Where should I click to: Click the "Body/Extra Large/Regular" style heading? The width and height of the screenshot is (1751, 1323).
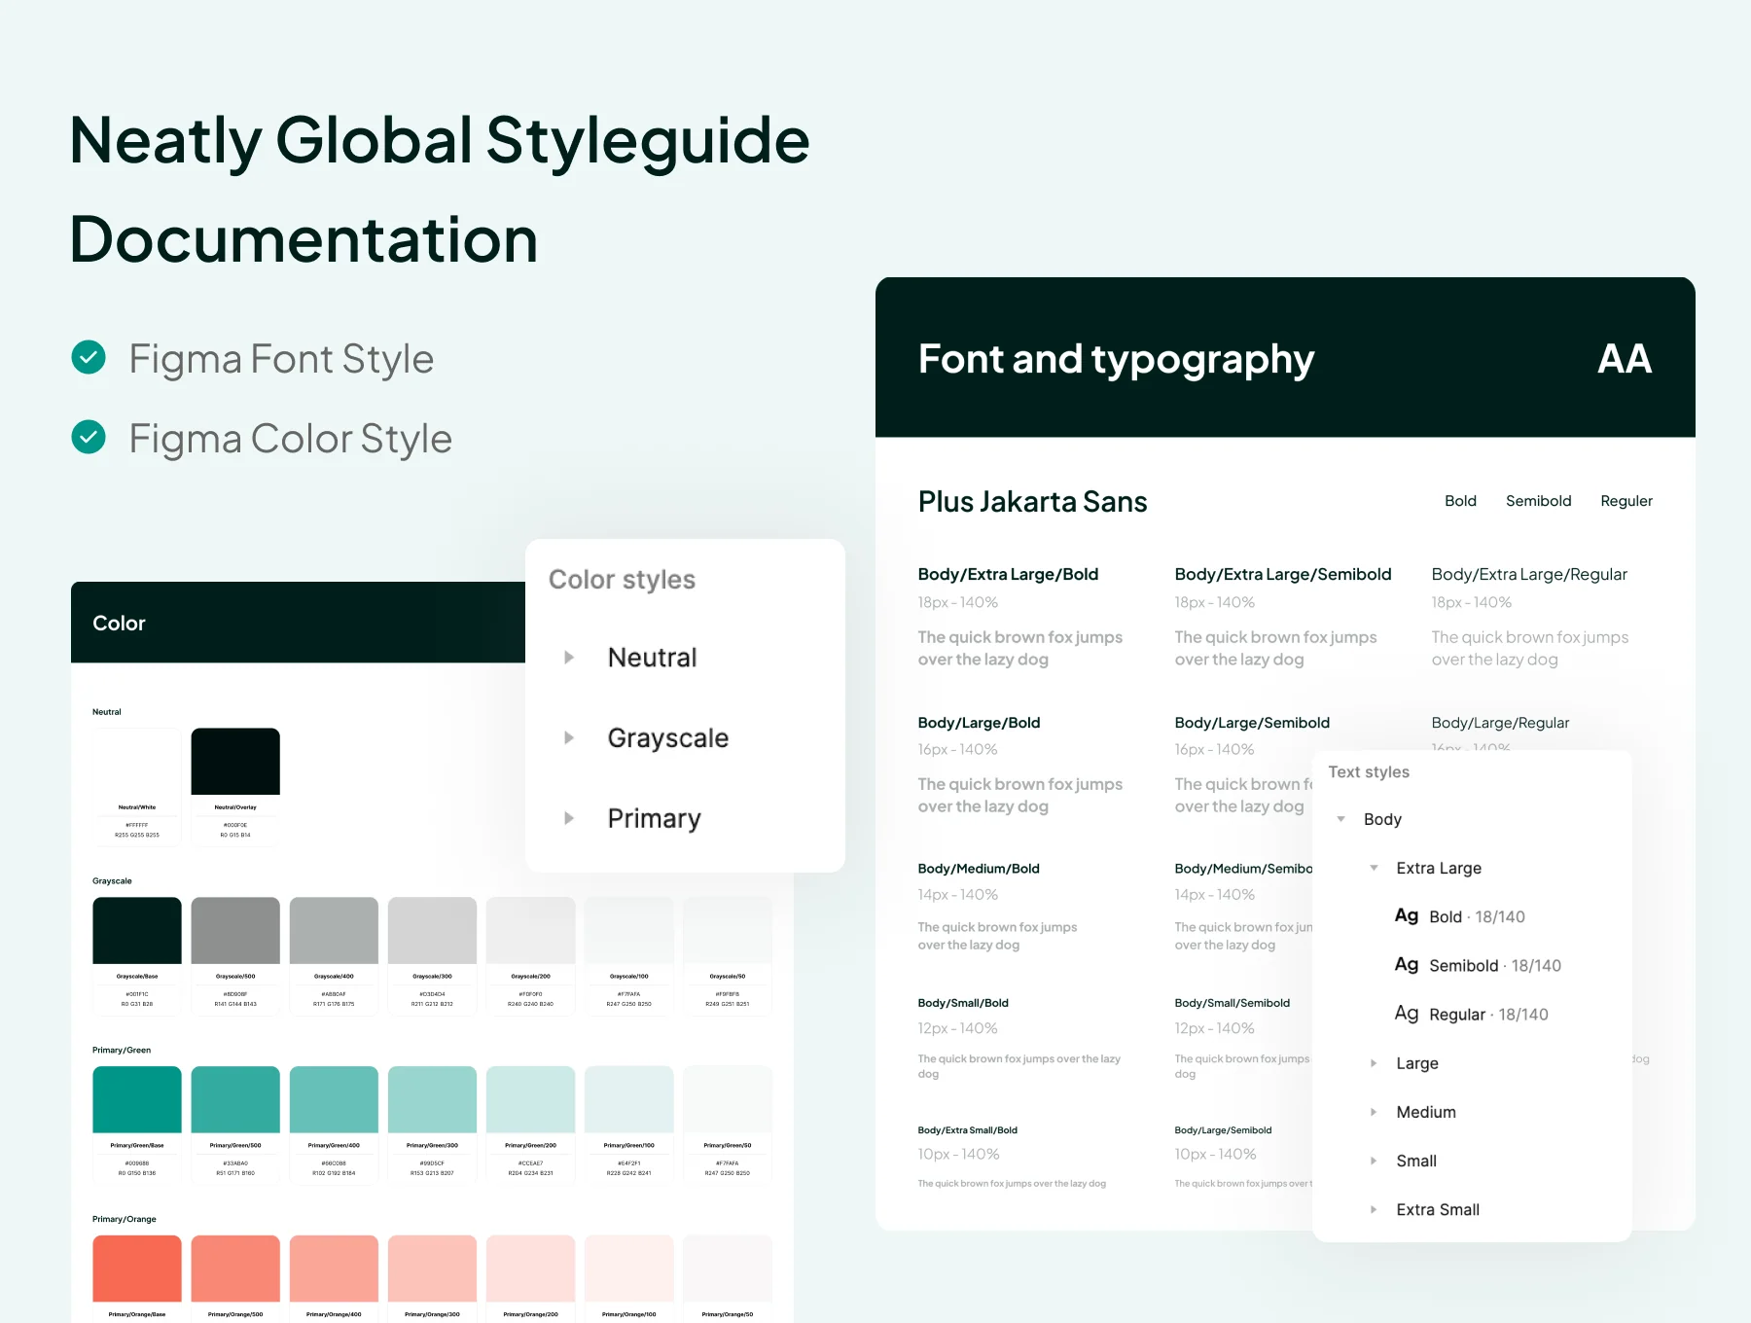(1529, 574)
